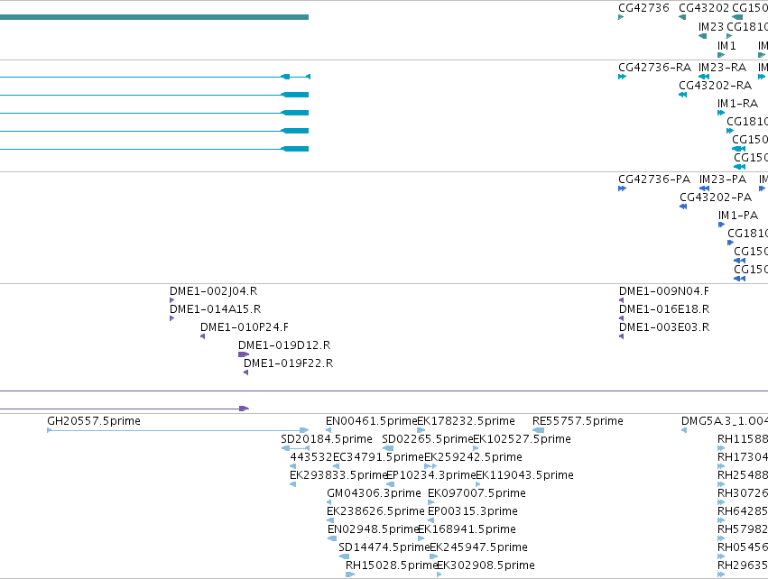Open the CG42736-PA protein label
Viewport: 768px width, 579px height.
pyautogui.click(x=654, y=179)
